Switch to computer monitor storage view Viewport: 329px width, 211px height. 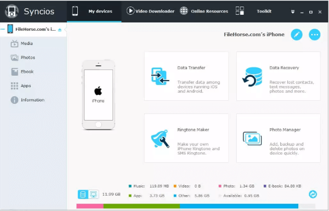click(94, 195)
